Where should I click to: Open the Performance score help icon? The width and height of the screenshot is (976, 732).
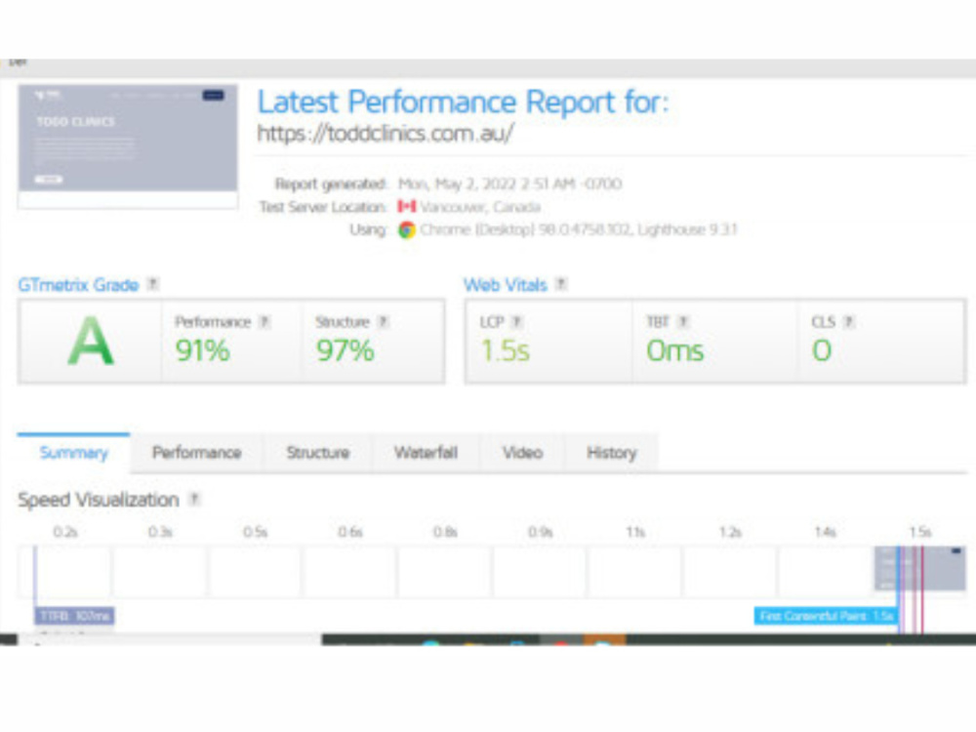(x=264, y=322)
